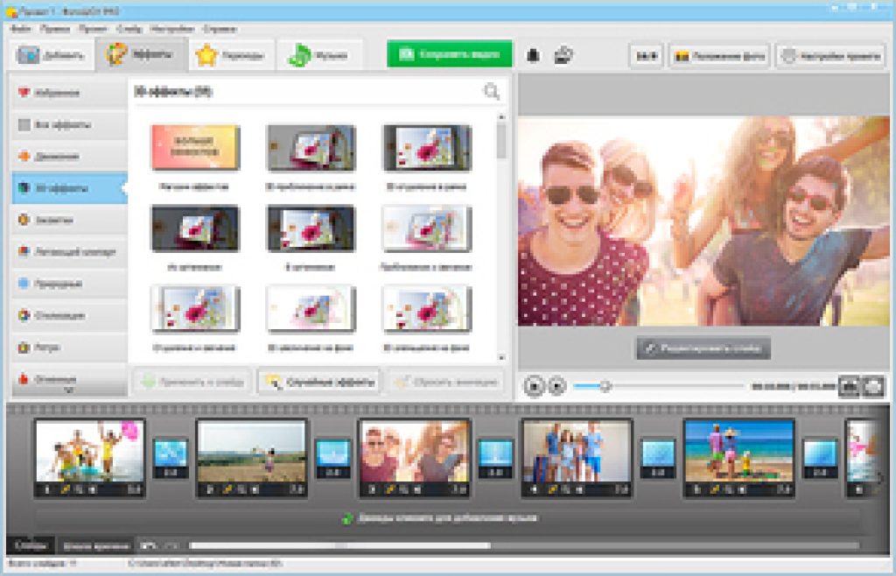This screenshot has width=896, height=576.
Task: Click Применить к слайду button
Action: coord(192,382)
